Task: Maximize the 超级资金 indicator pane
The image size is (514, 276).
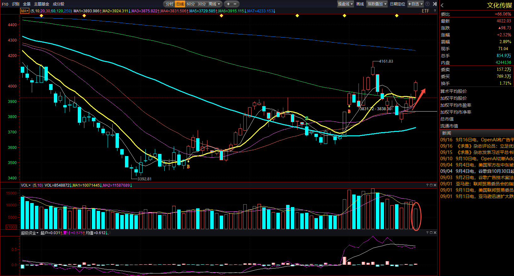Action: click(431, 233)
